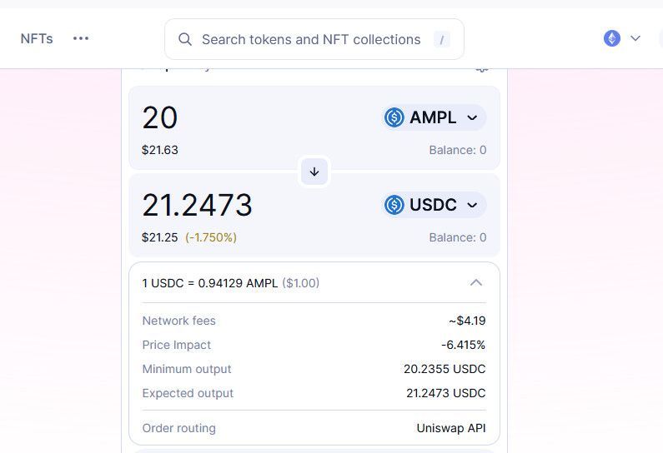Flip swap direction with the down arrow
This screenshot has width=663, height=453.
314,172
